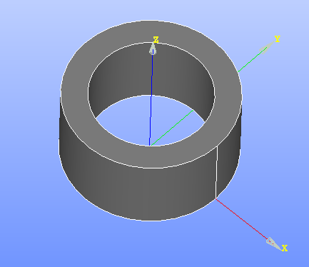Click the yellow X axis label
The image size is (309, 267).
coord(285,248)
